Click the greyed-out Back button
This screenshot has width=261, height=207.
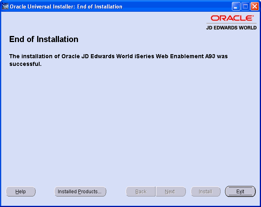point(141,192)
